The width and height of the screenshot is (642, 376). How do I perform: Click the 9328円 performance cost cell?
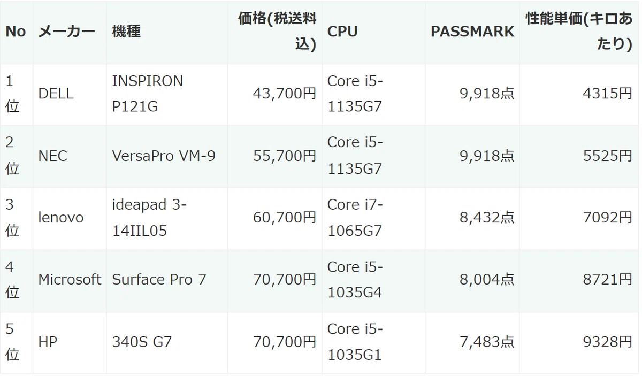point(579,342)
